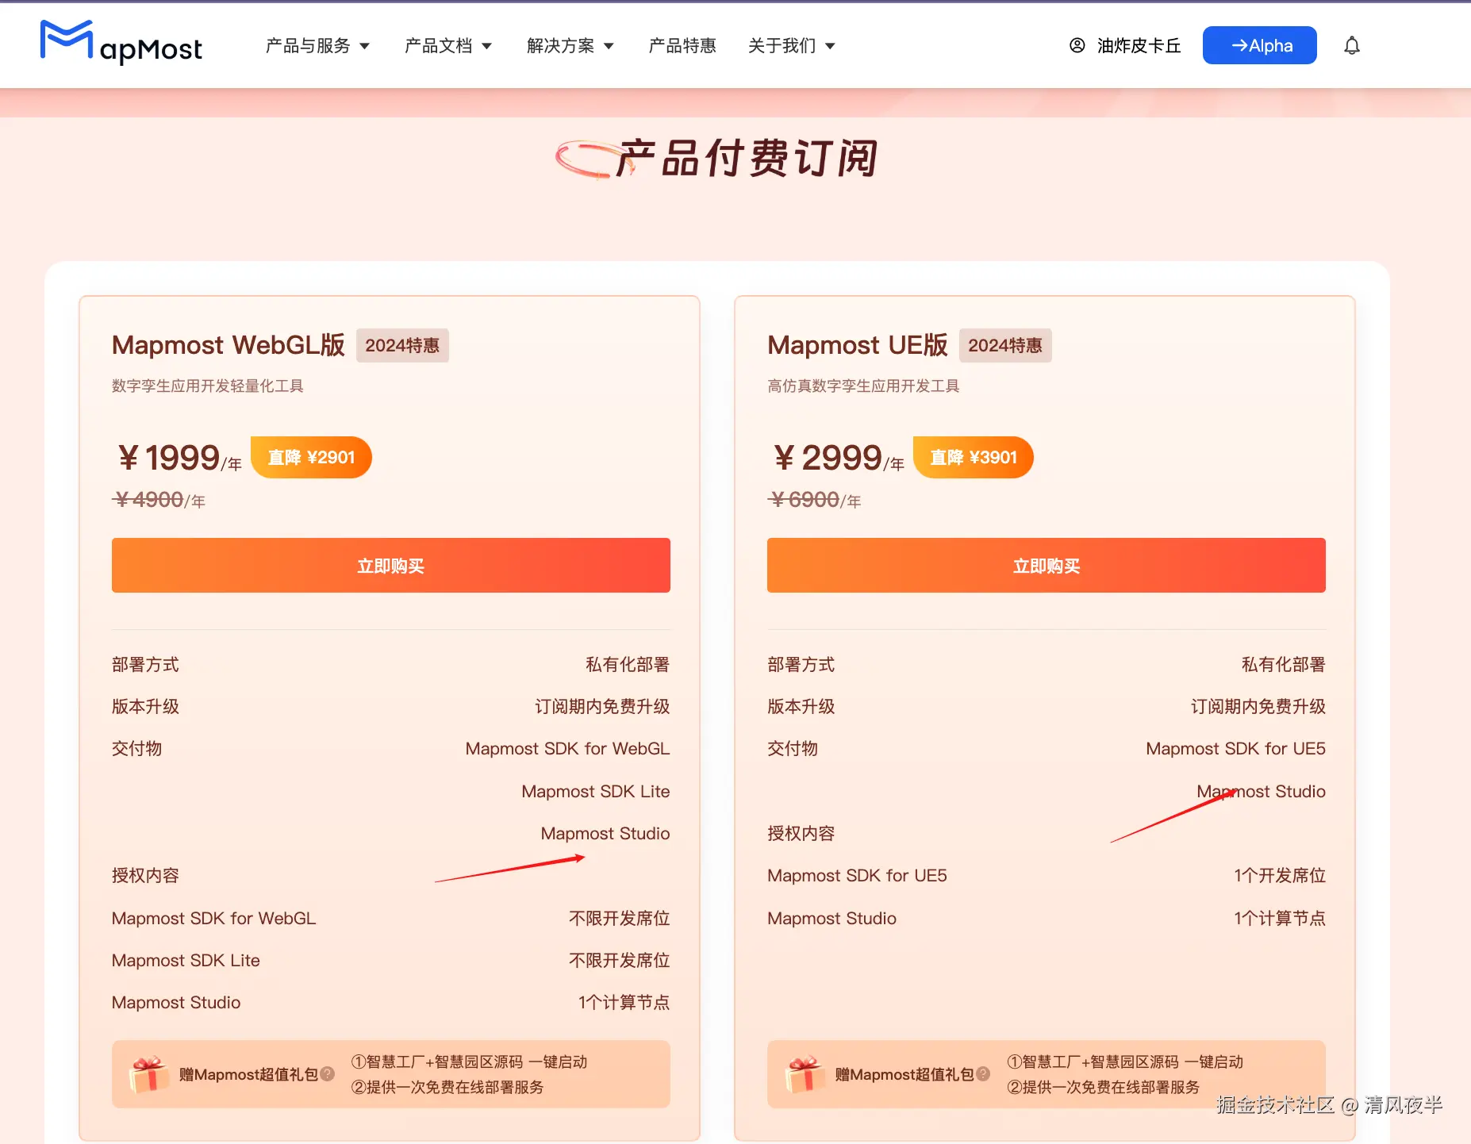This screenshot has height=1144, width=1471.
Task: Click the 2024特惠 badge on UE版
Action: [1005, 345]
